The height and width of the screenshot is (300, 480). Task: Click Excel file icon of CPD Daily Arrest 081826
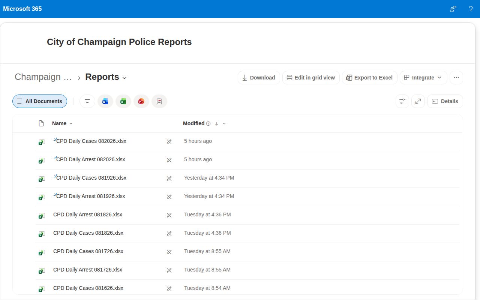[x=42, y=216]
